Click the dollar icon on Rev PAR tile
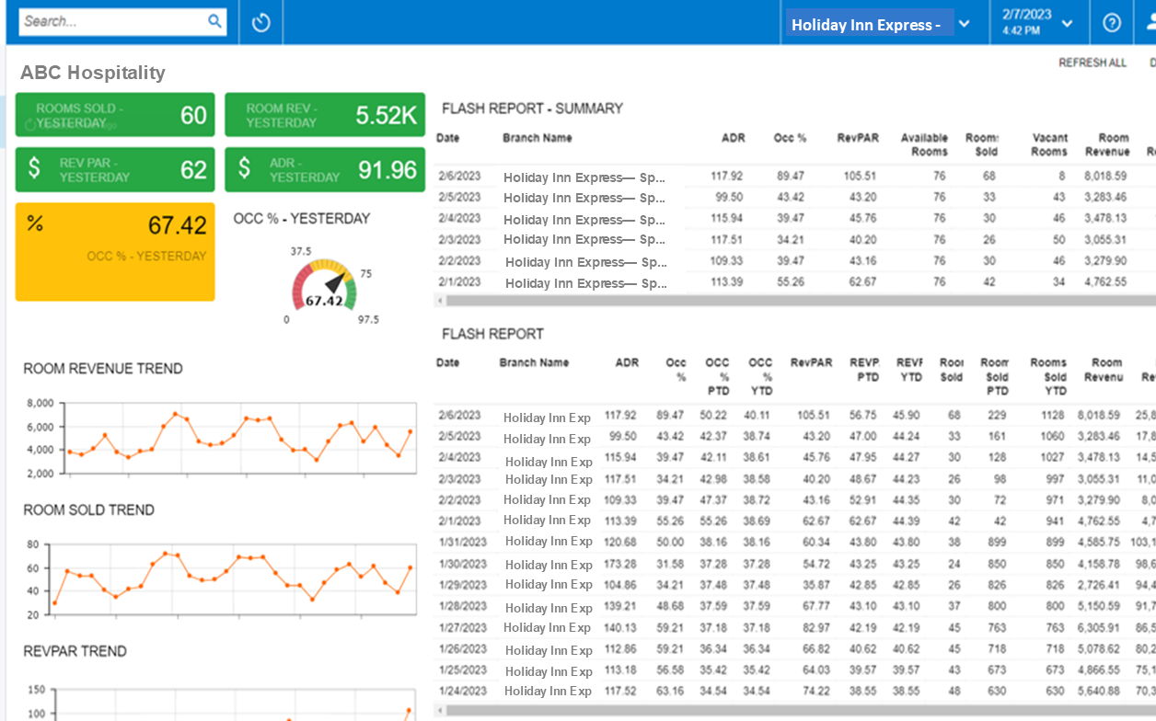The image size is (1156, 721). click(34, 168)
